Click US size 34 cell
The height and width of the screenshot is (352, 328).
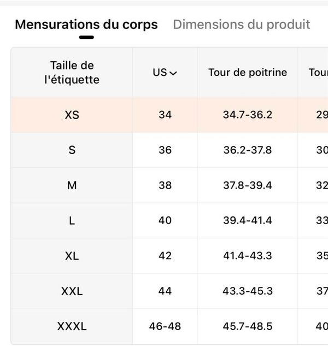point(165,115)
